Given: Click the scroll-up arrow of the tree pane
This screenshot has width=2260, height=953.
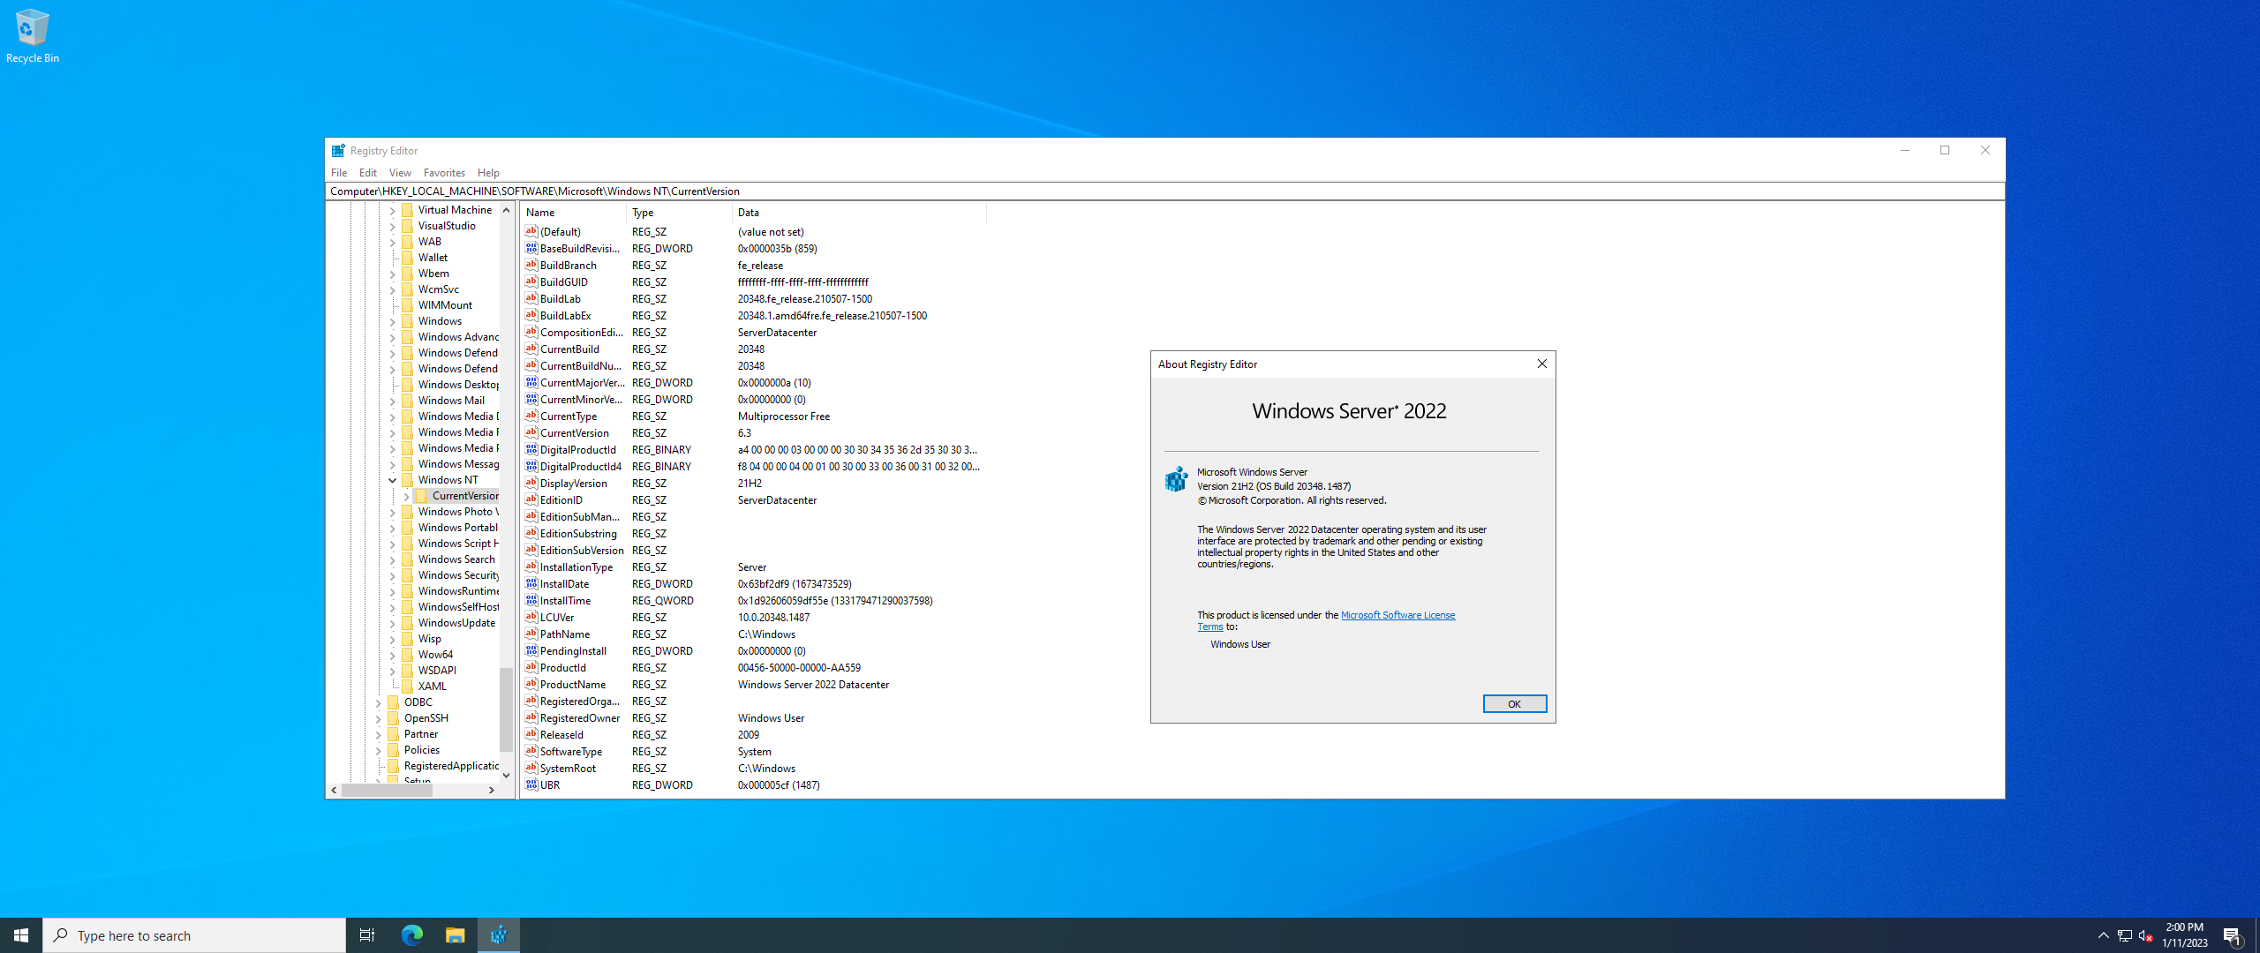Looking at the screenshot, I should click(506, 210).
